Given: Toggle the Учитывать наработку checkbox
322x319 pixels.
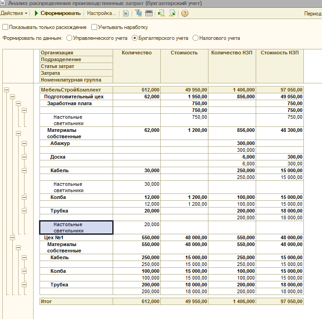Looking at the screenshot, I should pyautogui.click(x=94, y=27).
